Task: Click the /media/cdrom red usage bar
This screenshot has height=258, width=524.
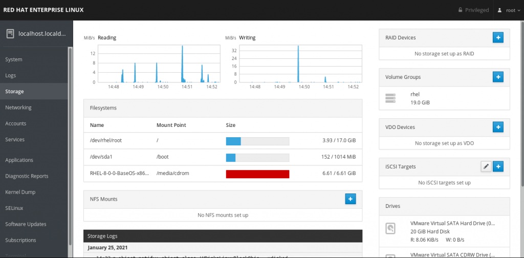Action: coord(257,174)
